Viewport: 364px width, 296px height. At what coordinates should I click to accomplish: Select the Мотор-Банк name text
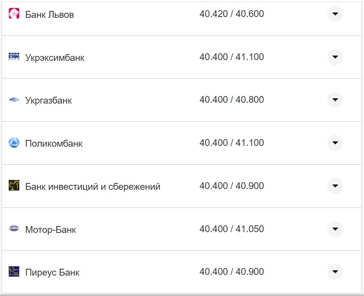51,230
